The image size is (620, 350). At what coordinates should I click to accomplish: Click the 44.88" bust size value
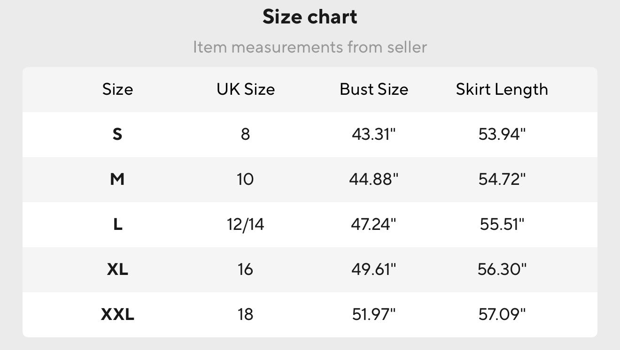tap(374, 179)
